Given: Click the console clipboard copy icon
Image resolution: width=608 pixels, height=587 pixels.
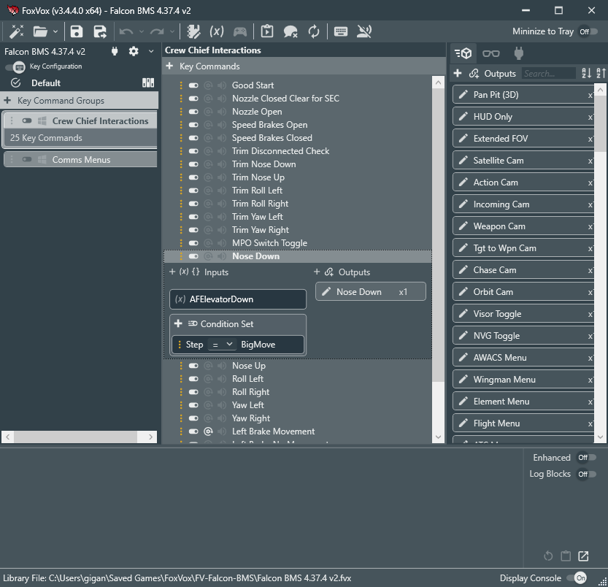Looking at the screenshot, I should pos(566,556).
